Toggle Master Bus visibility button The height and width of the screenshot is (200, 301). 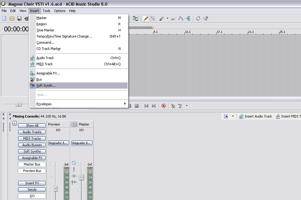[32, 164]
